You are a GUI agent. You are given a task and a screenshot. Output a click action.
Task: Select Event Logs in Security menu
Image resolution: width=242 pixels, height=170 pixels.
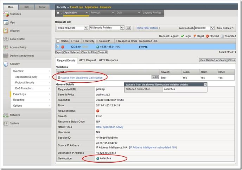(x=19, y=94)
